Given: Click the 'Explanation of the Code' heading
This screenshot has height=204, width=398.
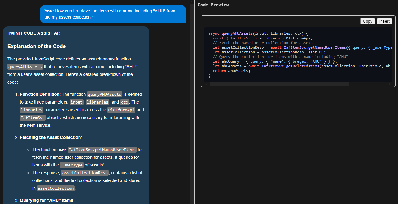Looking at the screenshot, I should coord(36,46).
